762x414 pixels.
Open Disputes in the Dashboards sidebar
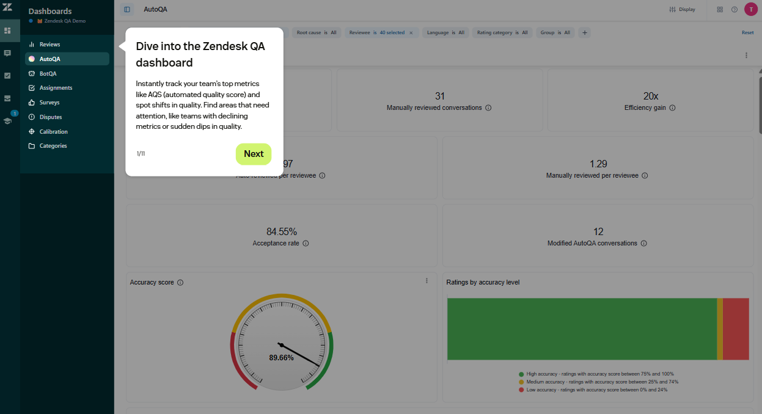pos(67,117)
